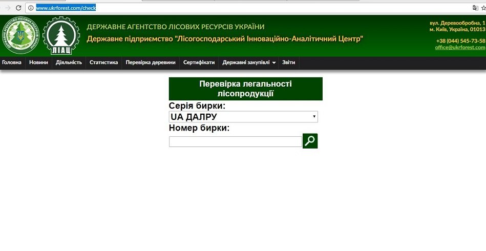Open the Серія бирки dropdown

tap(243, 117)
